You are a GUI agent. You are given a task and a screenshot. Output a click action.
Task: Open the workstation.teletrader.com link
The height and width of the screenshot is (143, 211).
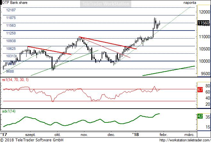point(185,140)
